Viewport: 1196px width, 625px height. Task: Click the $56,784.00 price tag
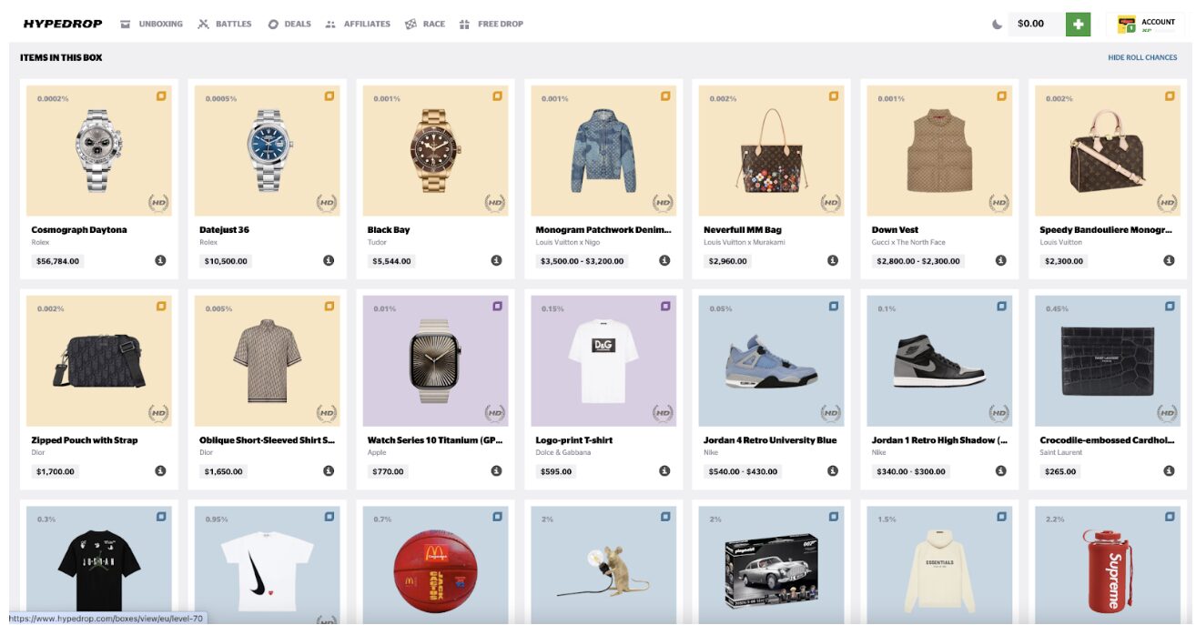click(x=57, y=261)
